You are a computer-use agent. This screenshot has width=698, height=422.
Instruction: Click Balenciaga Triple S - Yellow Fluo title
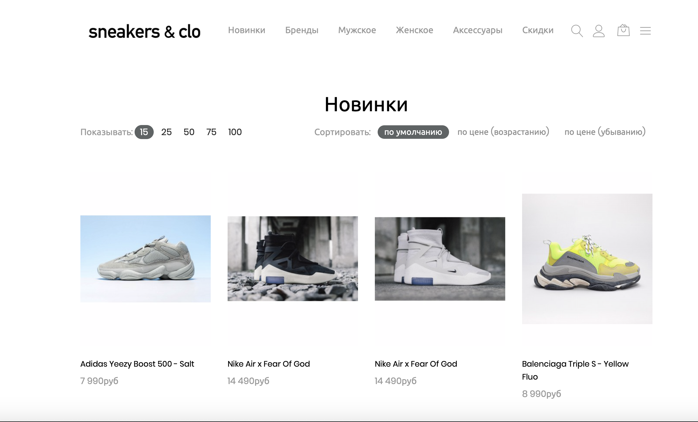(575, 370)
